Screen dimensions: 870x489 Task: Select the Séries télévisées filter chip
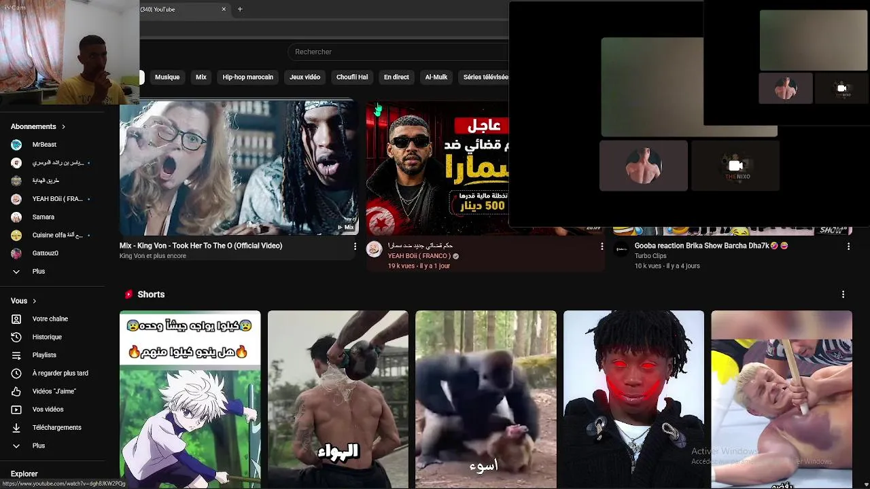tap(483, 77)
